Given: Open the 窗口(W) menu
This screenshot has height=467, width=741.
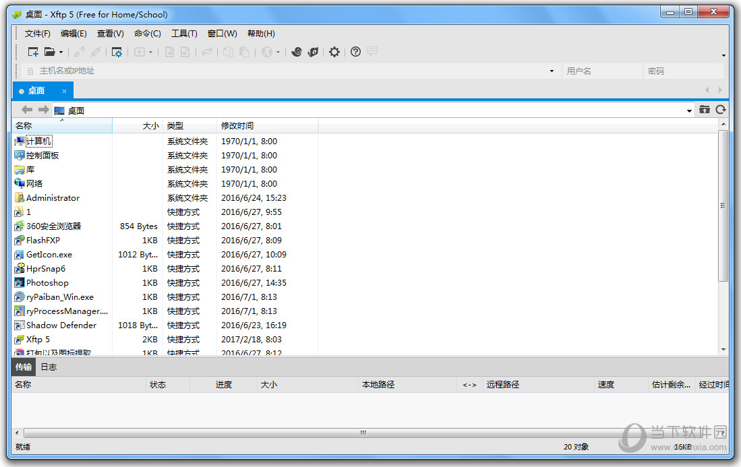Looking at the screenshot, I should [222, 34].
